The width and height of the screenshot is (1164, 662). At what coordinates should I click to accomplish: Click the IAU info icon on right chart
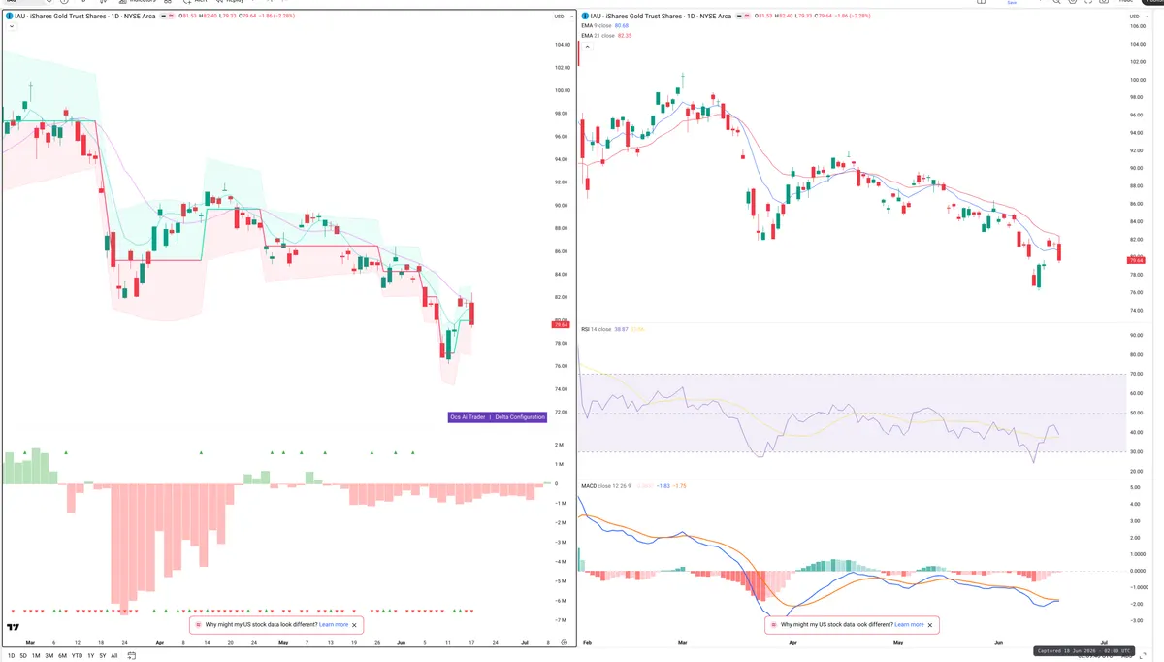(584, 17)
